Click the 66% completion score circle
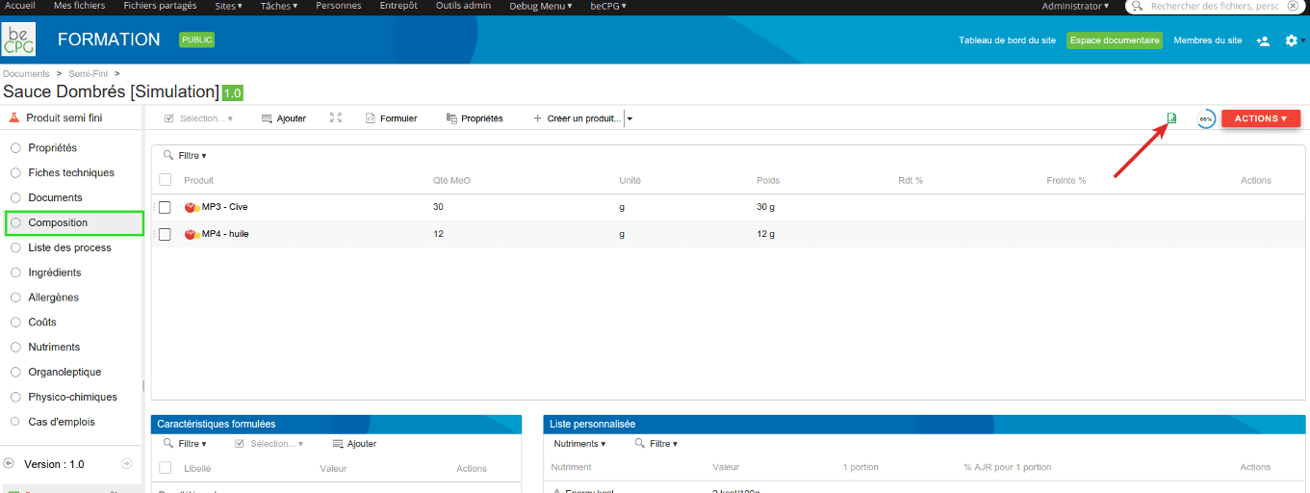Screen dimensions: 1310x493 [1205, 118]
